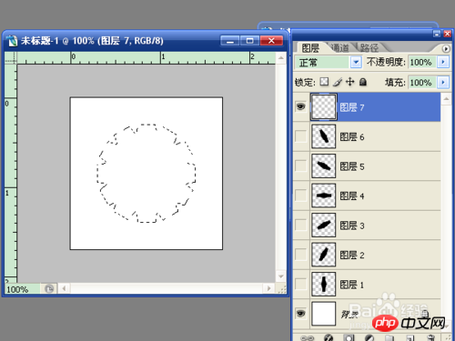Viewport: 455px width, 341px height.
Task: Click the lock image pixels brush icon
Action: pos(338,82)
